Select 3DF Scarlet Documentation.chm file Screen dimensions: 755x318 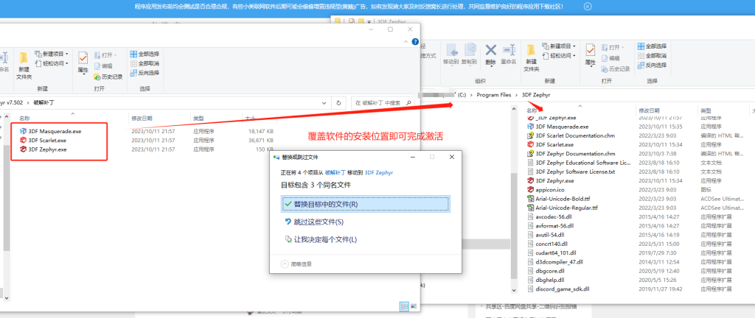[x=571, y=136]
